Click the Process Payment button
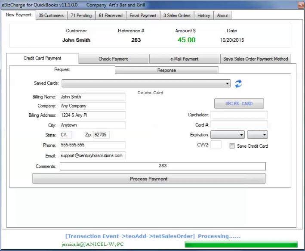The height and width of the screenshot is (251, 305). click(149, 179)
